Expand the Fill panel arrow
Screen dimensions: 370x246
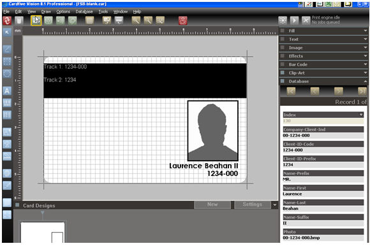coord(366,31)
